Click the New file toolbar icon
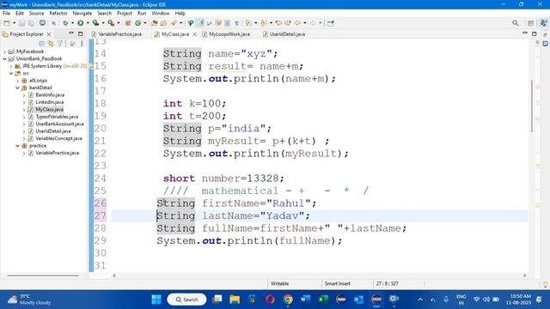This screenshot has width=550, height=309. [7, 23]
